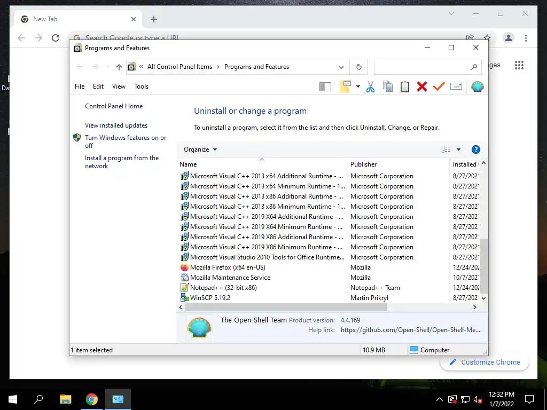
Task: Click Chrome reload button
Action: point(56,38)
